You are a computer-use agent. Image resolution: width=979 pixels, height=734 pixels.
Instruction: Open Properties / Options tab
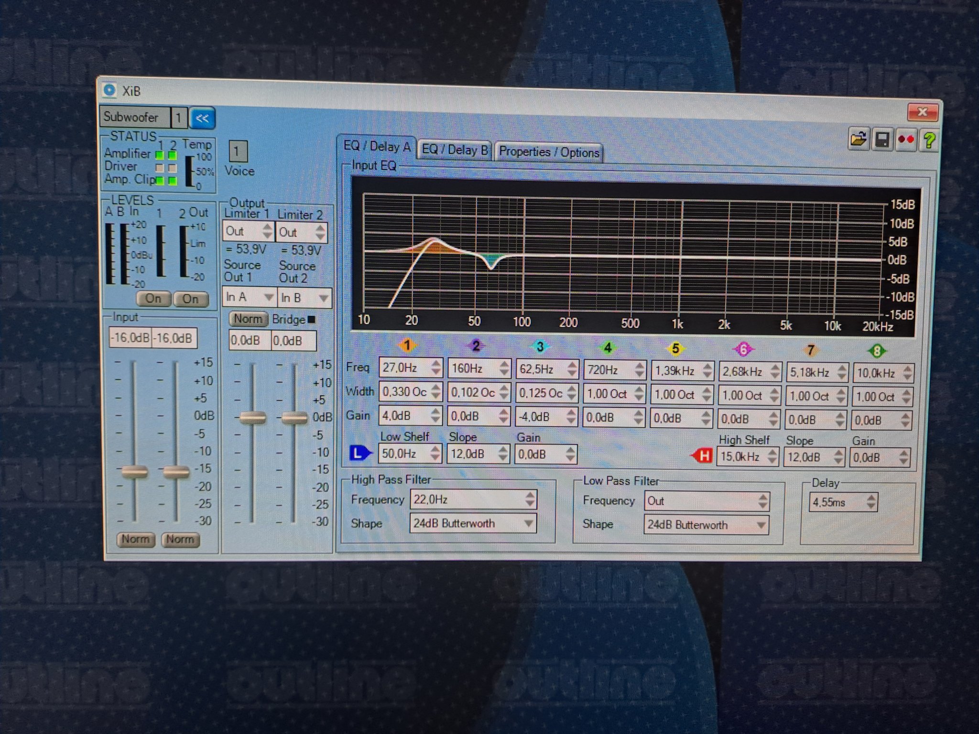tap(549, 152)
